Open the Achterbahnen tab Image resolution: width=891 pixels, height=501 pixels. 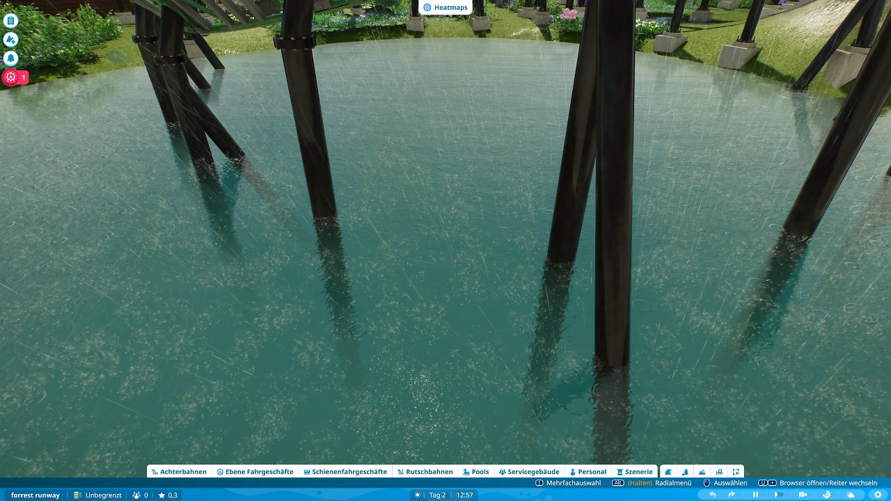179,472
